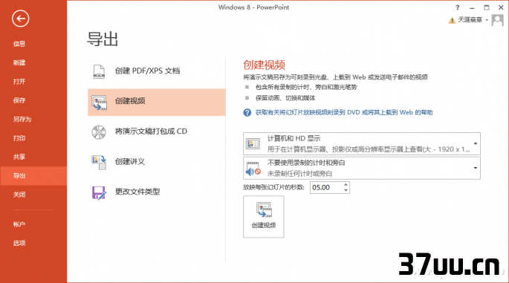Increase seconds per slide with up arrow
Image resolution: width=509 pixels, height=283 pixels.
pyautogui.click(x=346, y=185)
